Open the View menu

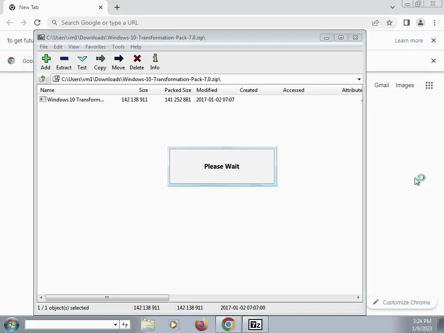click(74, 47)
